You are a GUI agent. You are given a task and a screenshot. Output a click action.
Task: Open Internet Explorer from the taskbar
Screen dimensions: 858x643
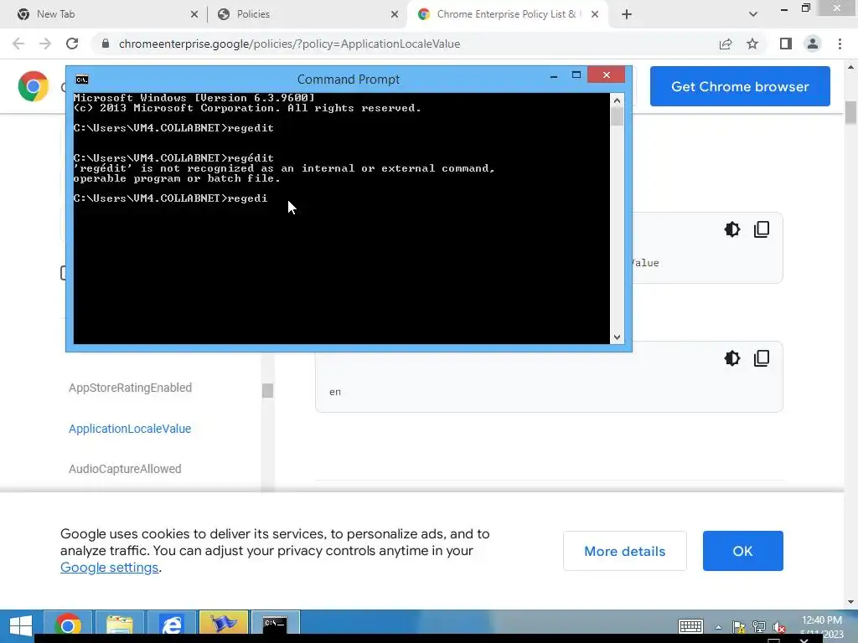click(172, 625)
